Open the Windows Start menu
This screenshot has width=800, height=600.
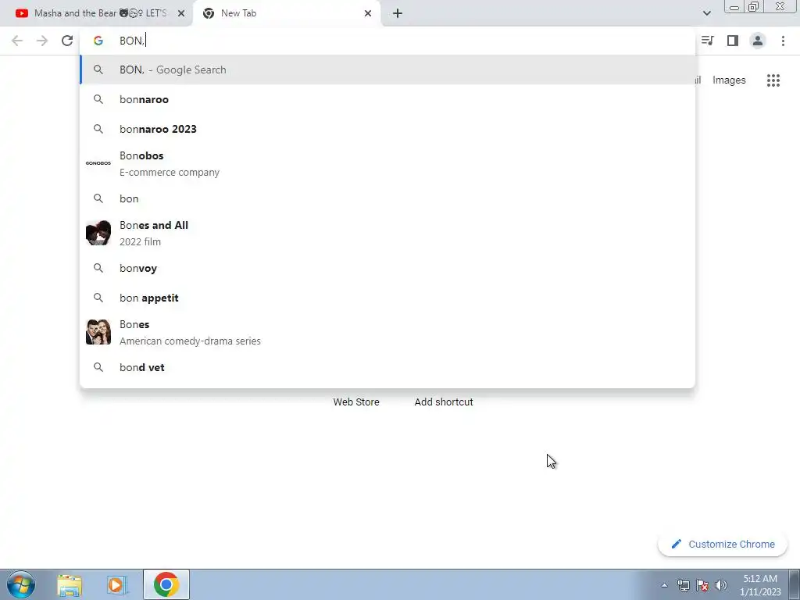(21, 584)
